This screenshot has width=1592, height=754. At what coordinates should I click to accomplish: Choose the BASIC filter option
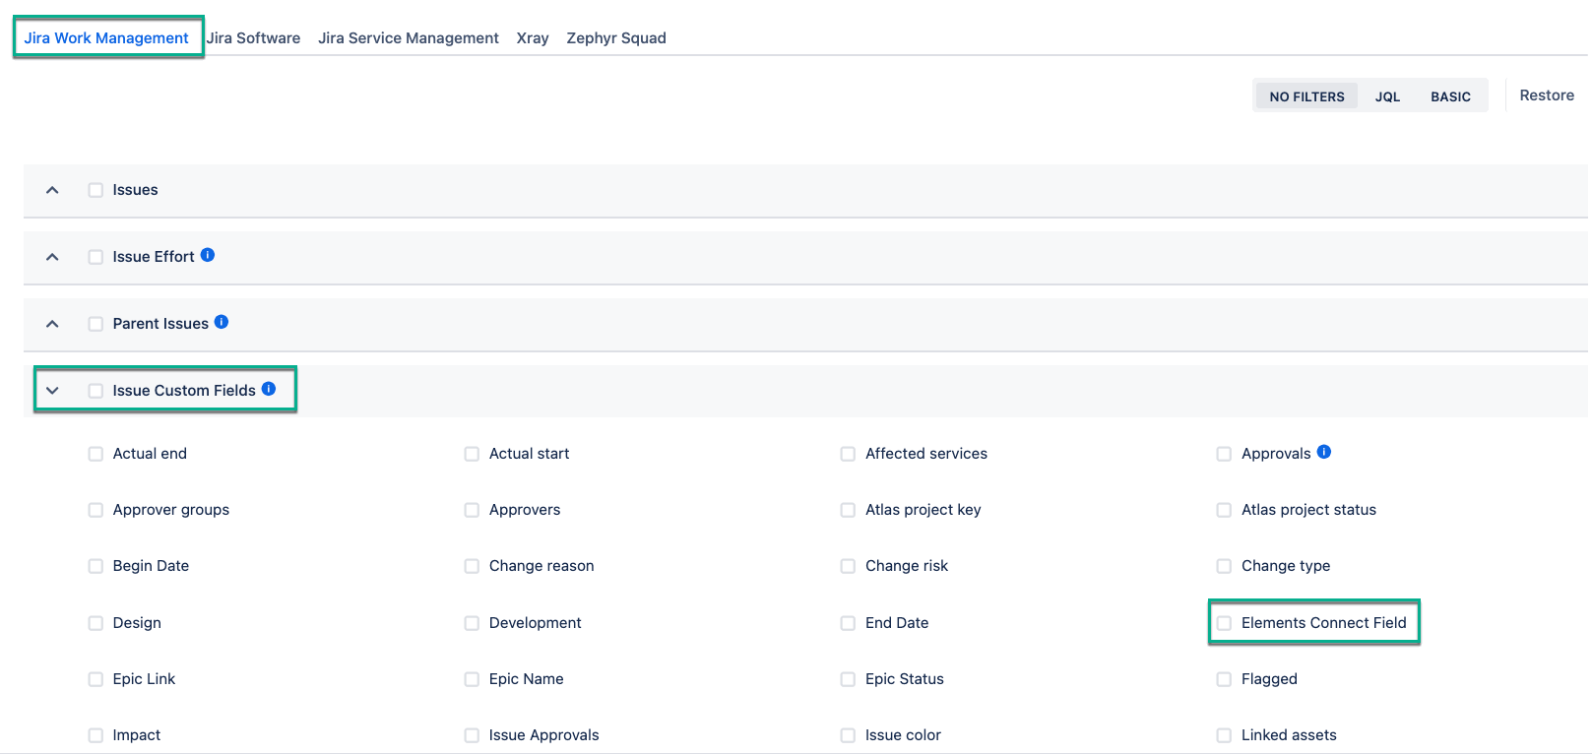click(x=1450, y=96)
